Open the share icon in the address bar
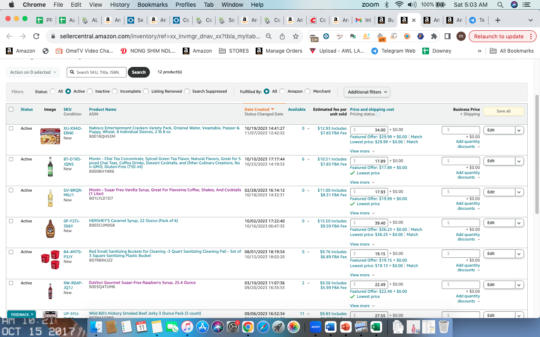This screenshot has height=337, width=540. [x=282, y=36]
